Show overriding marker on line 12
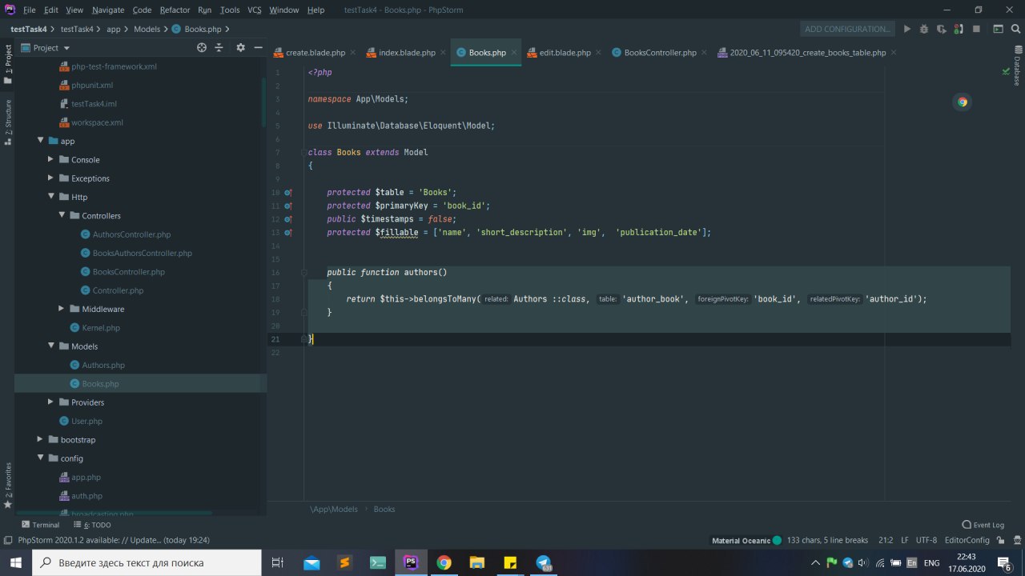This screenshot has width=1025, height=576. coord(288,219)
